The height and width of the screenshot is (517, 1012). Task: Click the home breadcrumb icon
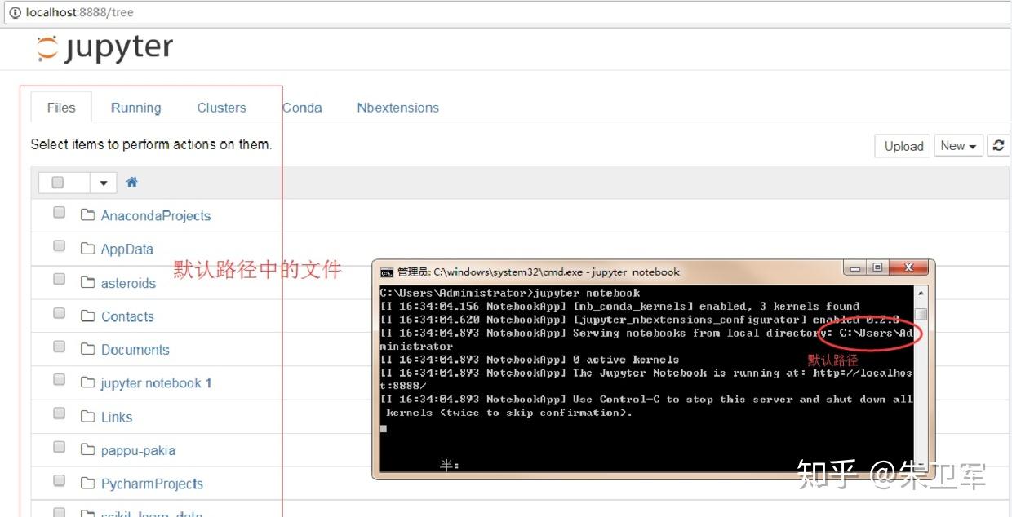[131, 183]
